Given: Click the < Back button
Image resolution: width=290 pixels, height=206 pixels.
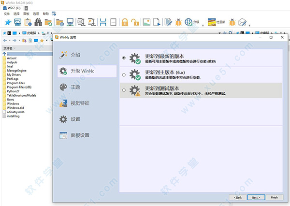Looking at the screenshot, I should pos(238,197).
